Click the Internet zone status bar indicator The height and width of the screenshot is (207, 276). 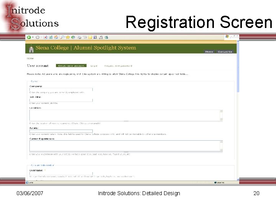(x=219, y=182)
